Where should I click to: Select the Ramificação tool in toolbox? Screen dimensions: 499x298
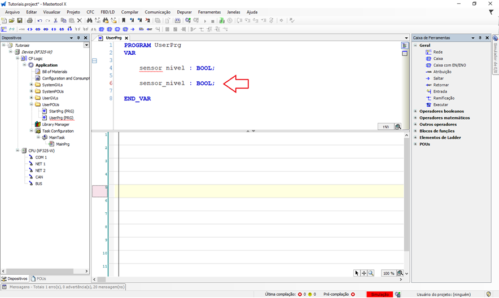(x=443, y=98)
